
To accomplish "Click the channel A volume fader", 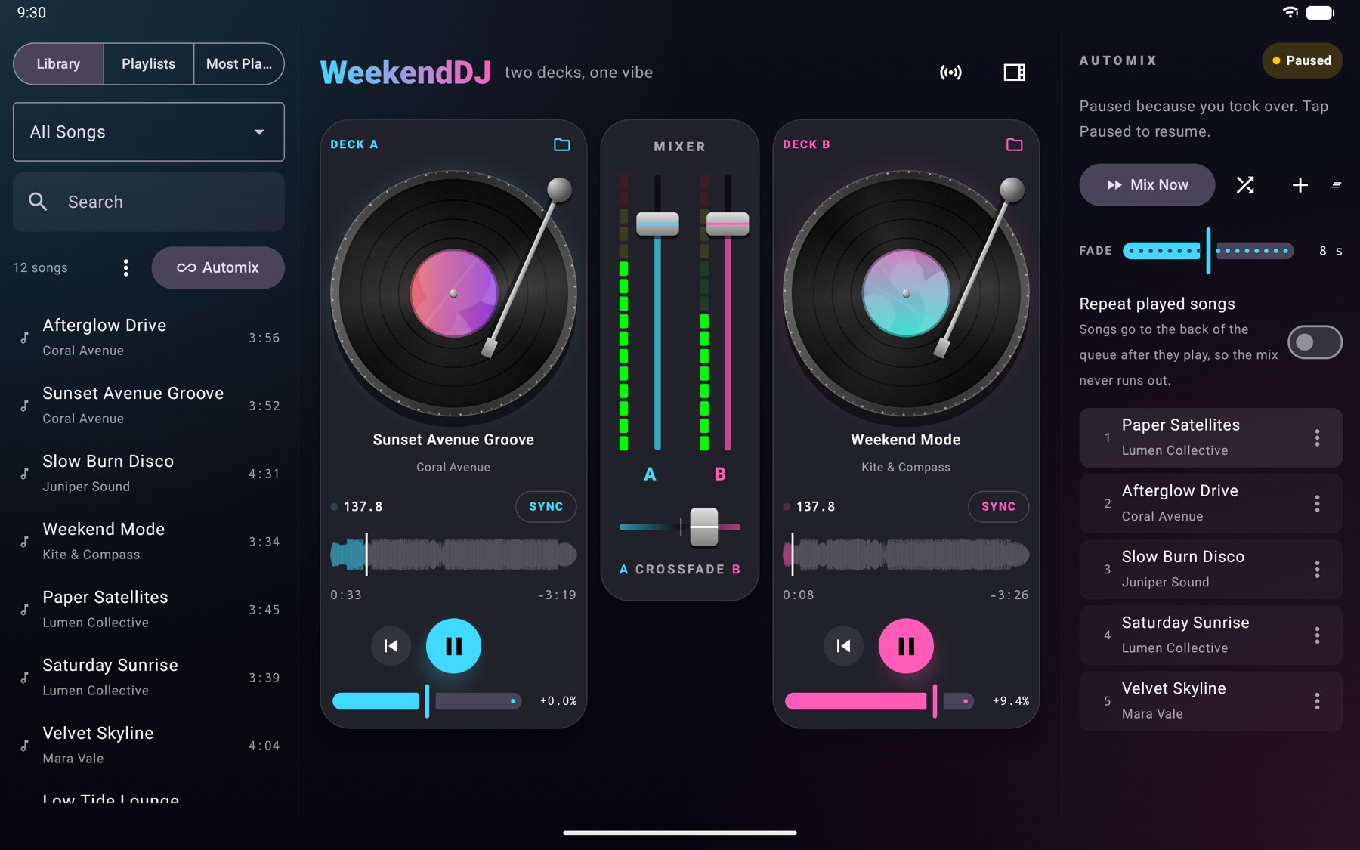I will pyautogui.click(x=657, y=224).
